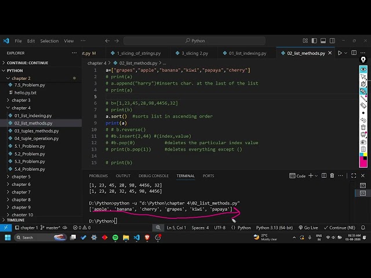Switch to the DEBUG CONSOLE panel tab

coord(154,175)
